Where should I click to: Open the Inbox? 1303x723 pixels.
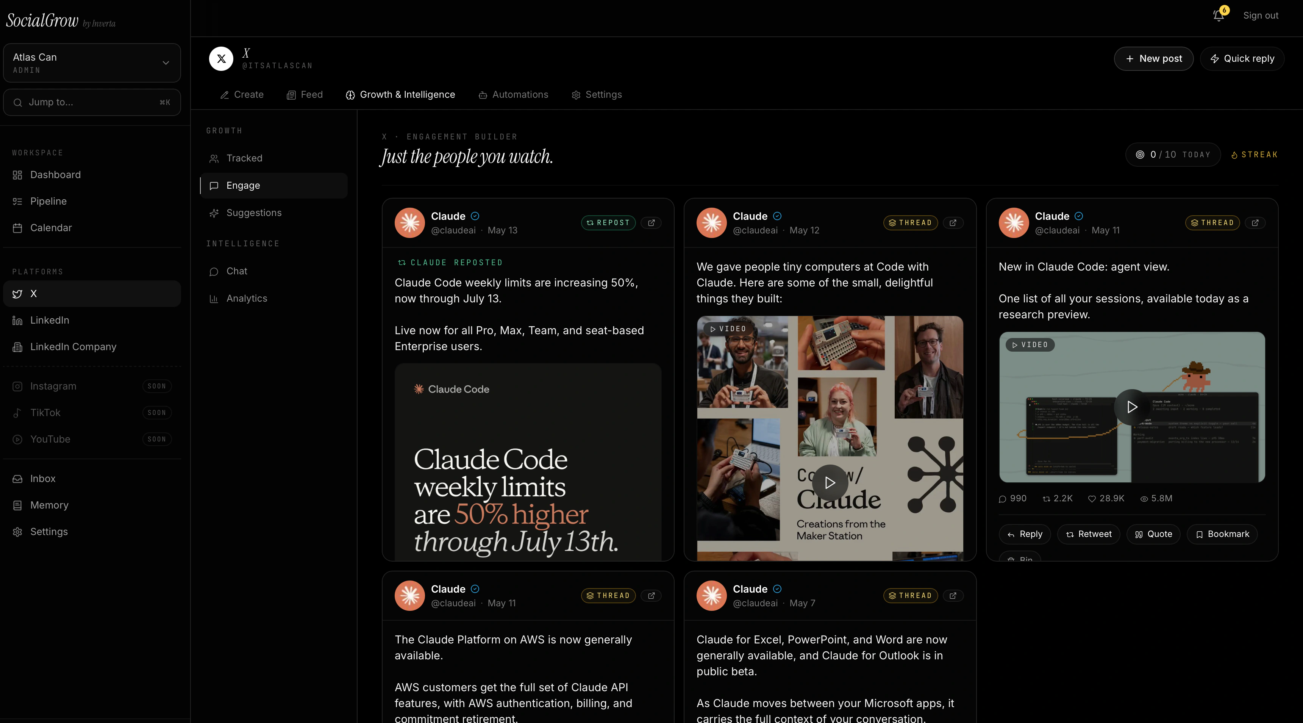tap(92, 479)
